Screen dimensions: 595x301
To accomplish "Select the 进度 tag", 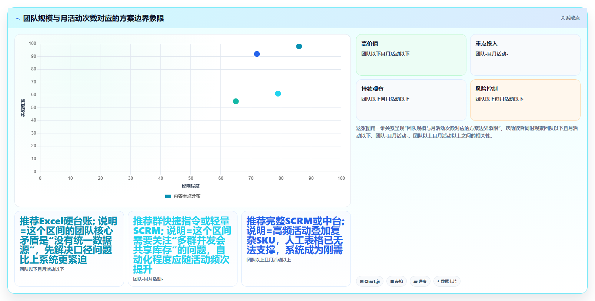I will click(420, 281).
